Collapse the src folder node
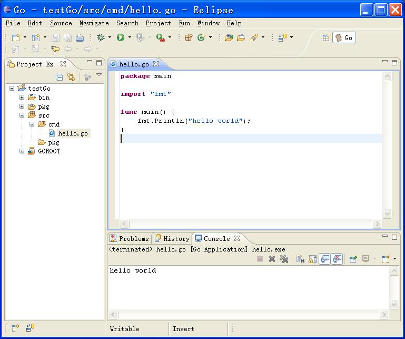Image resolution: width=405 pixels, height=339 pixels. pos(22,115)
